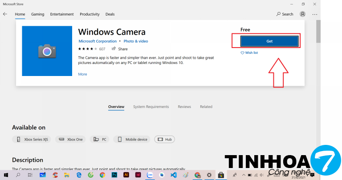Open the user account profile icon

(303, 14)
